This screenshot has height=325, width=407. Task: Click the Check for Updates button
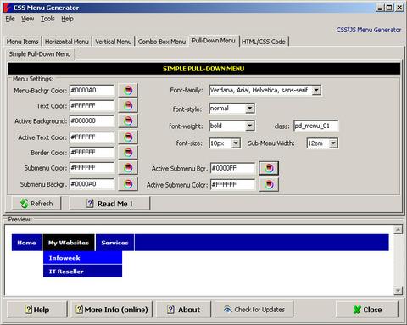click(x=254, y=310)
